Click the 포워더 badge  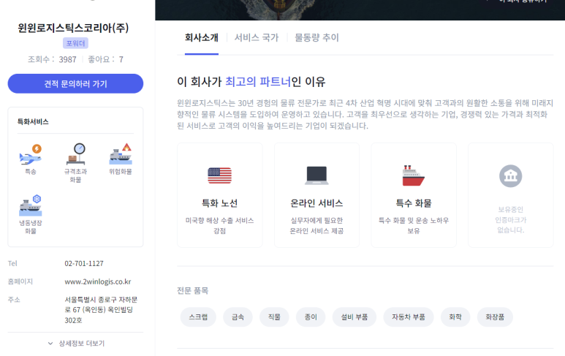click(x=76, y=43)
